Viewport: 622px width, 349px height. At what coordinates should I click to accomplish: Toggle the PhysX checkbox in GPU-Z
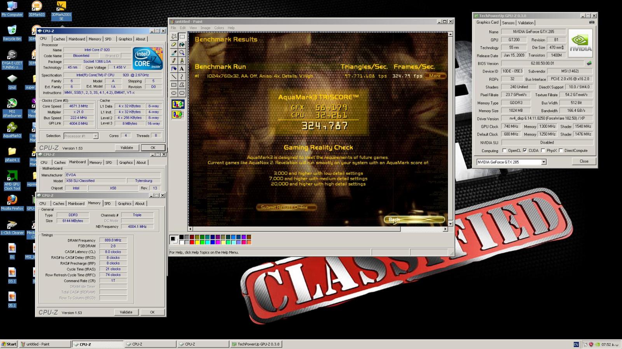543,151
